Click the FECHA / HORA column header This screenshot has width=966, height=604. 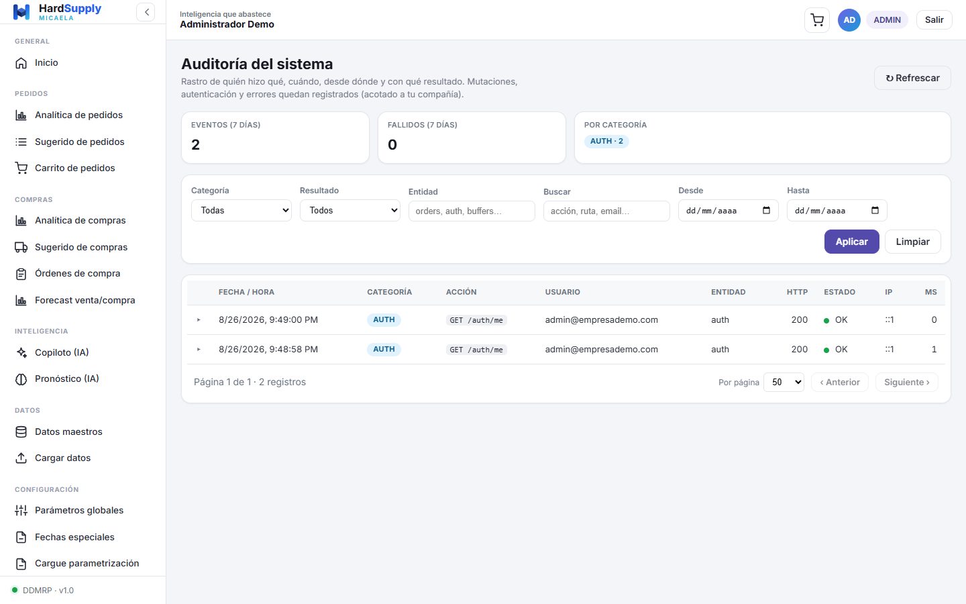pos(246,292)
